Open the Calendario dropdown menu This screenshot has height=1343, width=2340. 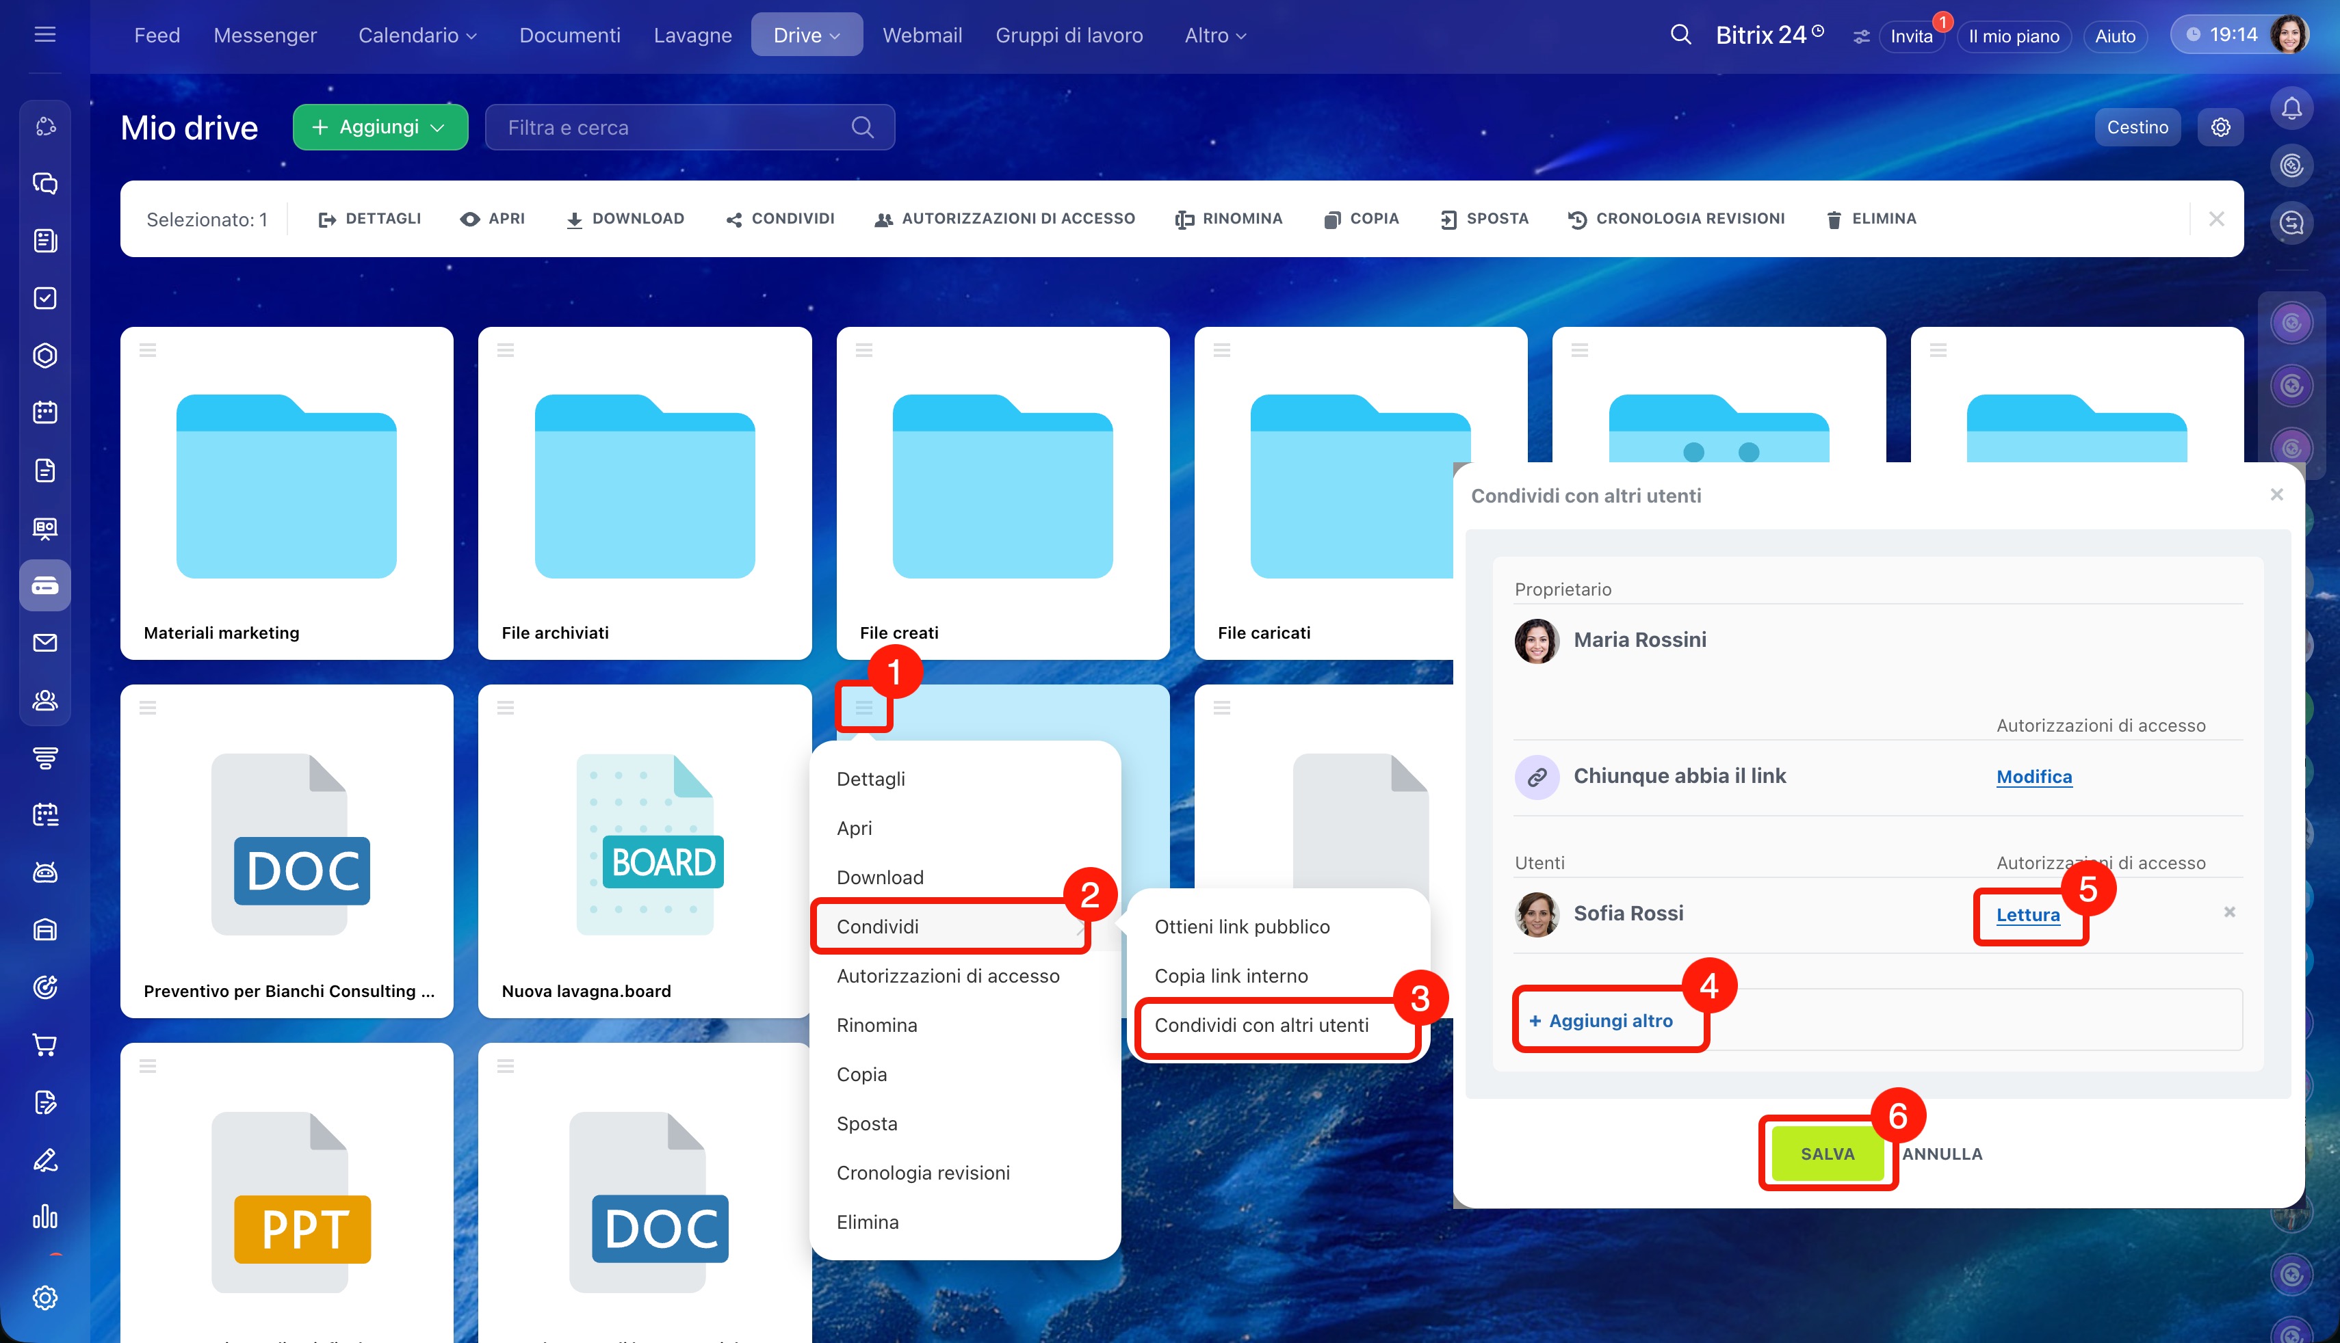click(417, 35)
